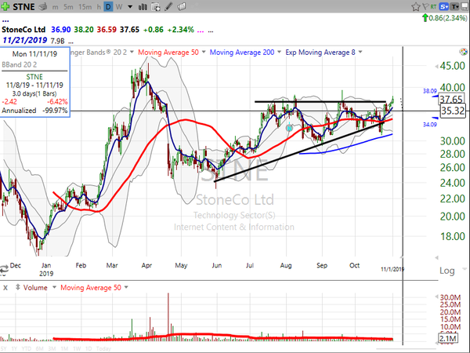Click the net change +0.86 in header

(x=154, y=30)
